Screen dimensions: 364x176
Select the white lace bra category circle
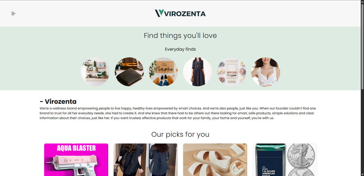266,72
